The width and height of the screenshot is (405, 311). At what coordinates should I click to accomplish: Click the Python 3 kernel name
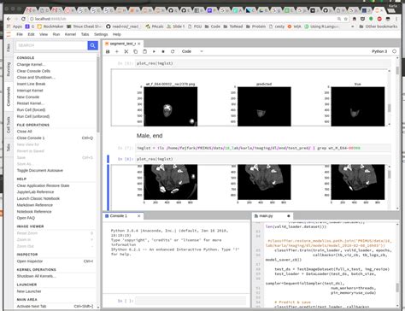[x=379, y=51]
